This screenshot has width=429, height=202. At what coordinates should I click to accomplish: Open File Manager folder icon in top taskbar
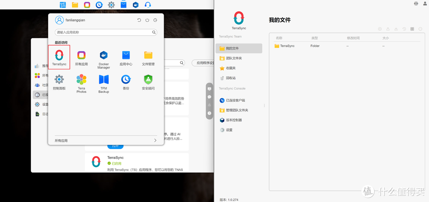point(75,5)
